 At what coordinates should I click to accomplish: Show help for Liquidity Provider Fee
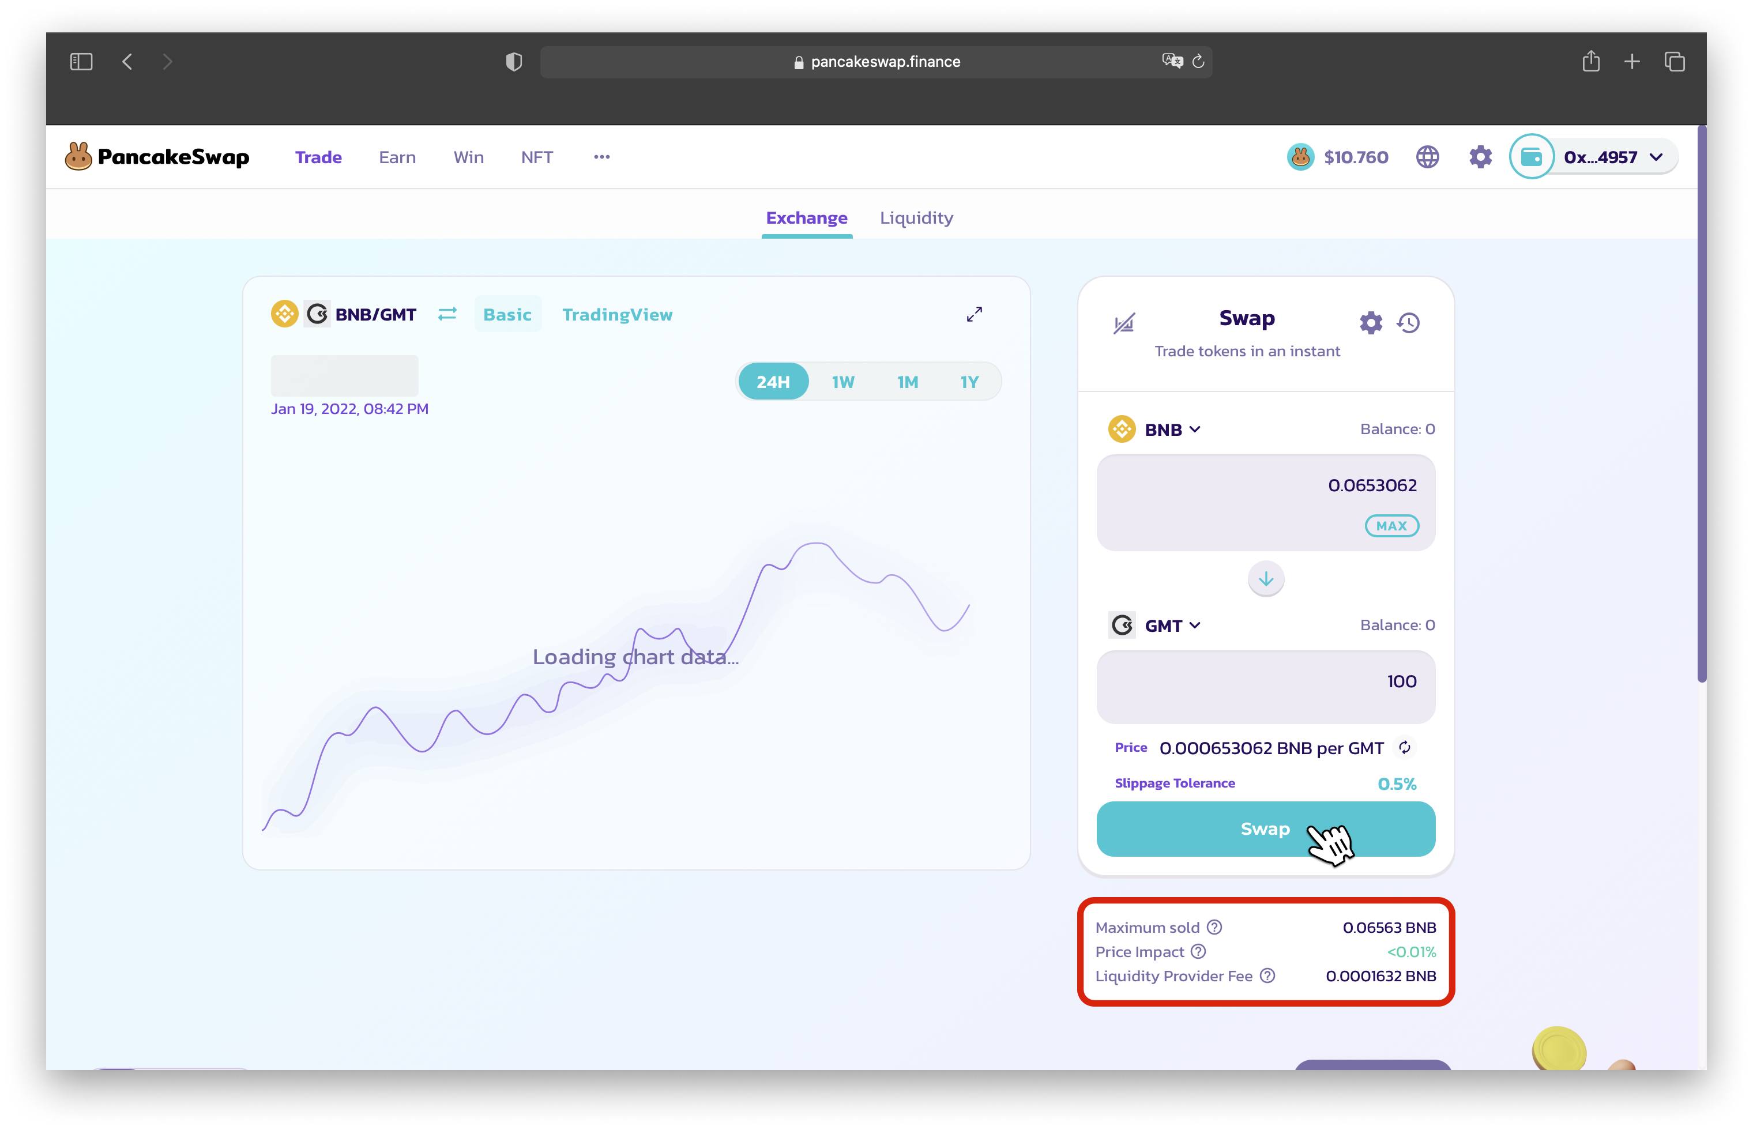[1266, 975]
